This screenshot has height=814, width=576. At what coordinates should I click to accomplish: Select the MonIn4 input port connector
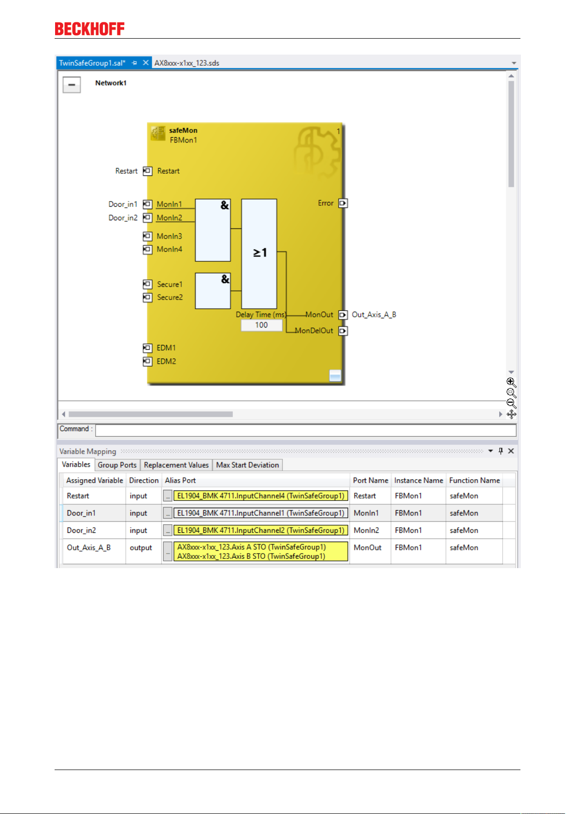pos(147,249)
